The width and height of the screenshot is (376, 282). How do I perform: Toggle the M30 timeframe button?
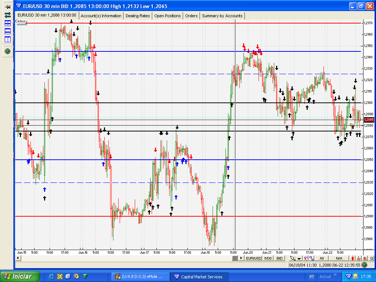[x=267, y=258]
